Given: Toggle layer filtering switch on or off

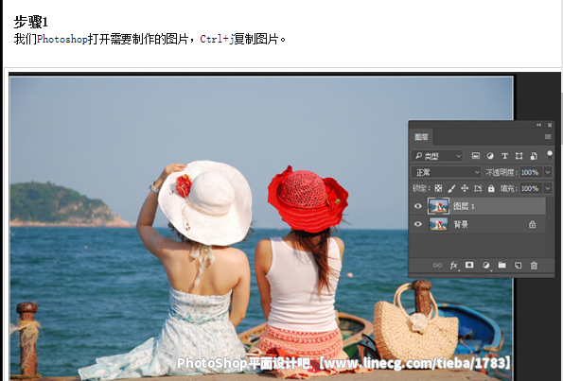Looking at the screenshot, I should (550, 155).
